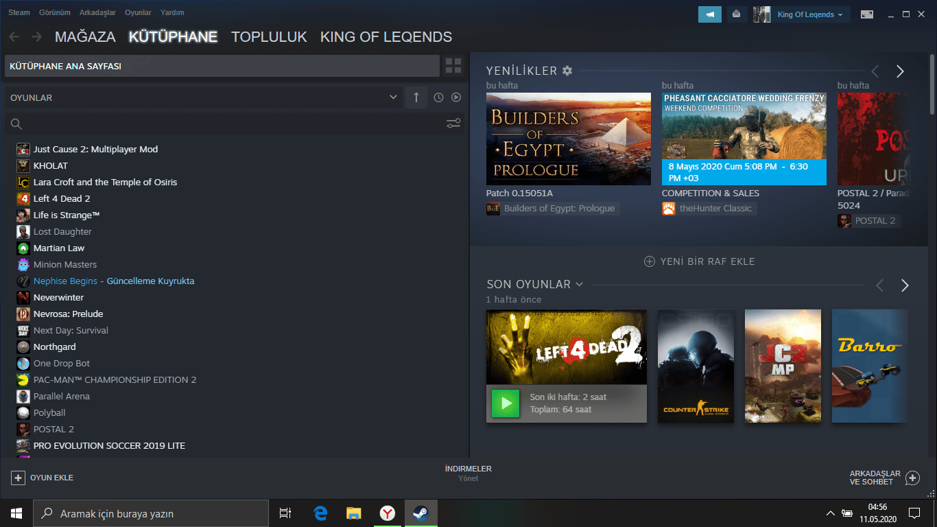Open the Oyunlar menu
Image resolution: width=937 pixels, height=527 pixels.
point(138,12)
